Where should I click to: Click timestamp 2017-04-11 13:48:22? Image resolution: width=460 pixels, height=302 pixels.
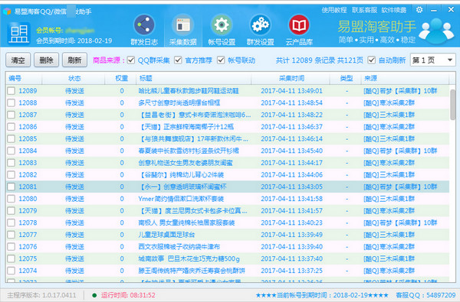291,115
